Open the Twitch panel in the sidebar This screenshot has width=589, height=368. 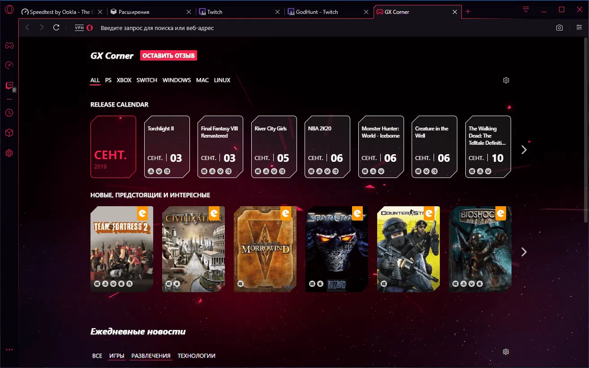click(x=9, y=86)
